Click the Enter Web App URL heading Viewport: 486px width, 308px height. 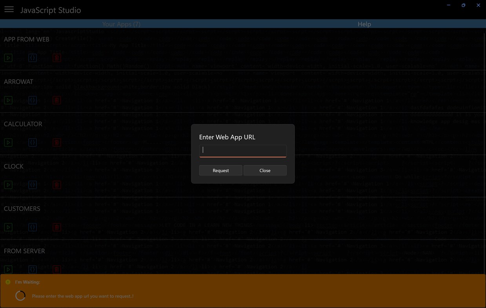(x=227, y=137)
